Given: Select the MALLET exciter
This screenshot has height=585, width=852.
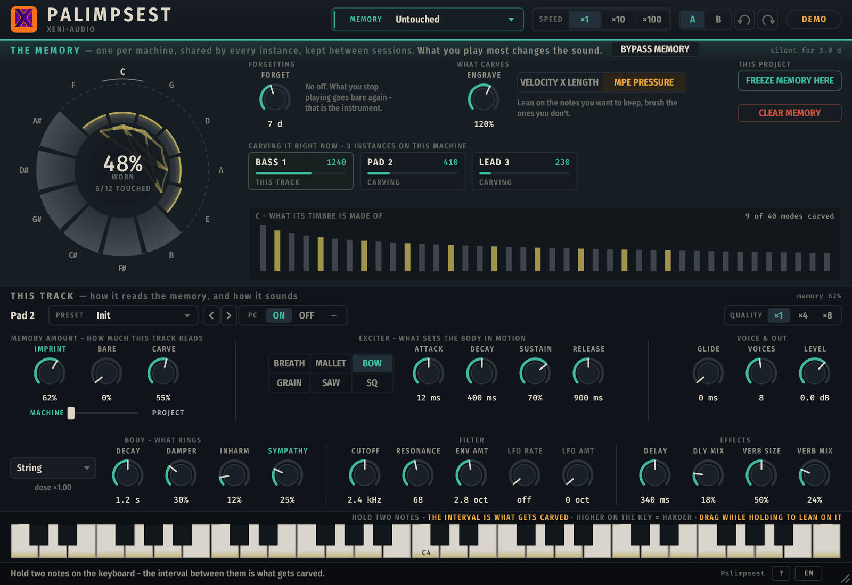Looking at the screenshot, I should [x=331, y=363].
